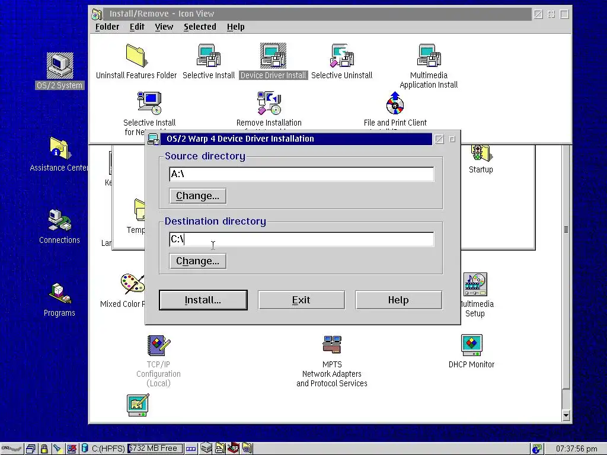This screenshot has height=455, width=607.
Task: Open File and Print Client icon
Action: click(395, 103)
